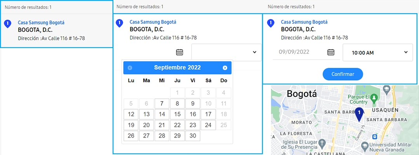Choose day 17 in the calendar

click(x=208, y=114)
